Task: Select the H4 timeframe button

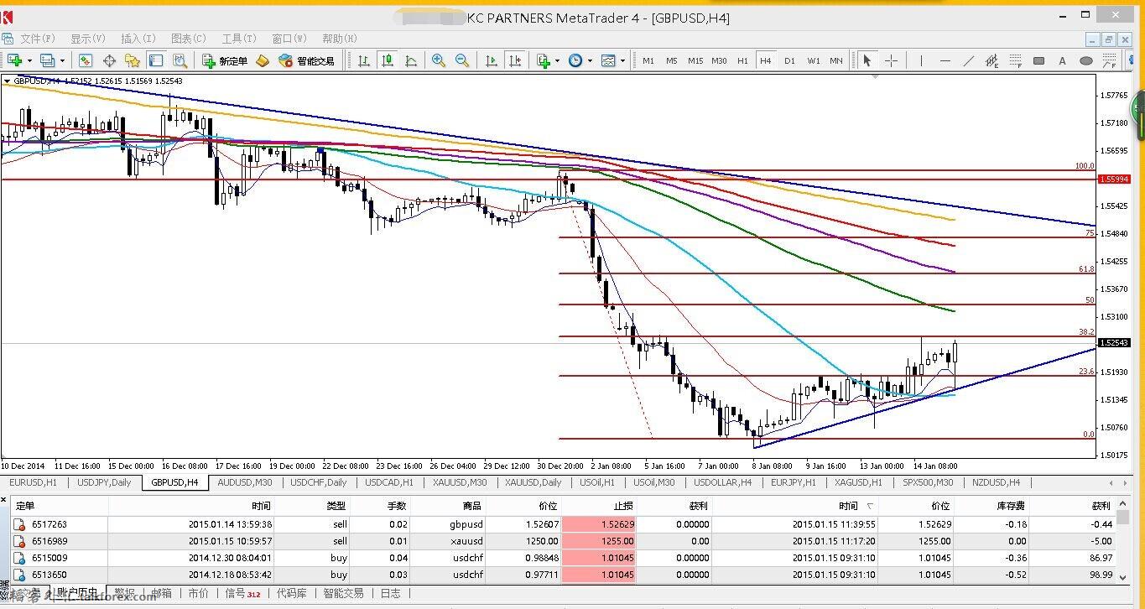Action: tap(765, 60)
